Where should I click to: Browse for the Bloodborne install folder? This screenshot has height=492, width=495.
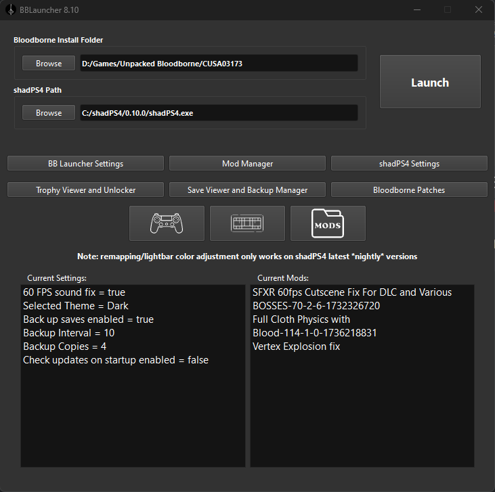click(x=49, y=63)
